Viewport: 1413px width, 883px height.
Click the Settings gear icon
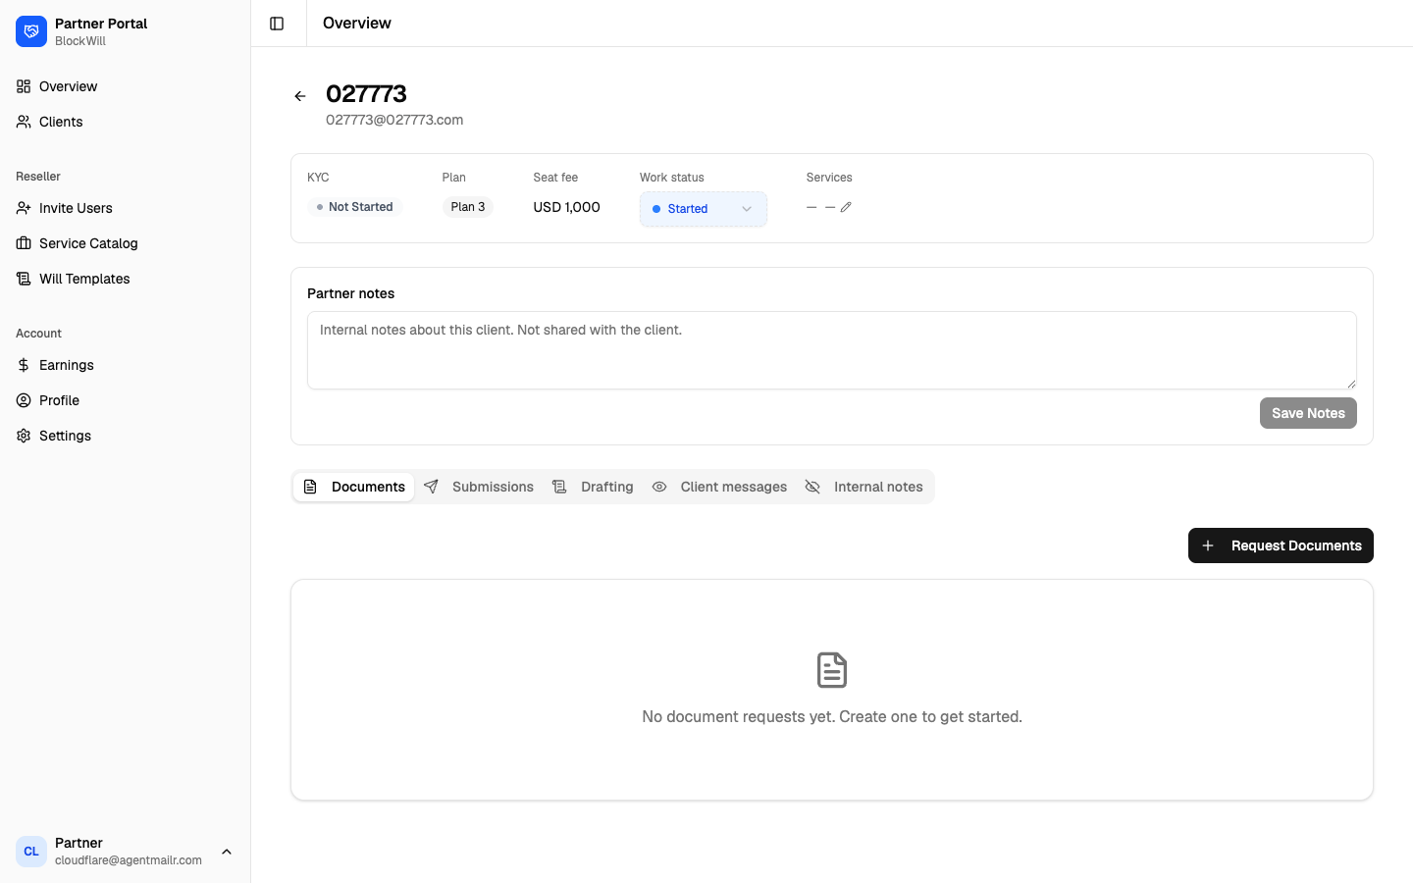coord(24,436)
